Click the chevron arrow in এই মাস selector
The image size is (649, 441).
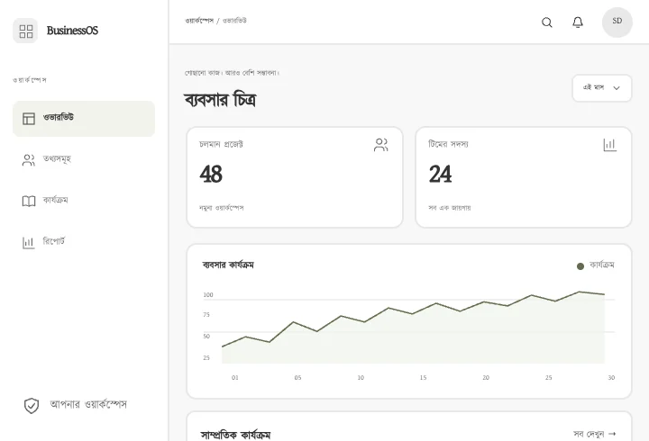point(617,88)
